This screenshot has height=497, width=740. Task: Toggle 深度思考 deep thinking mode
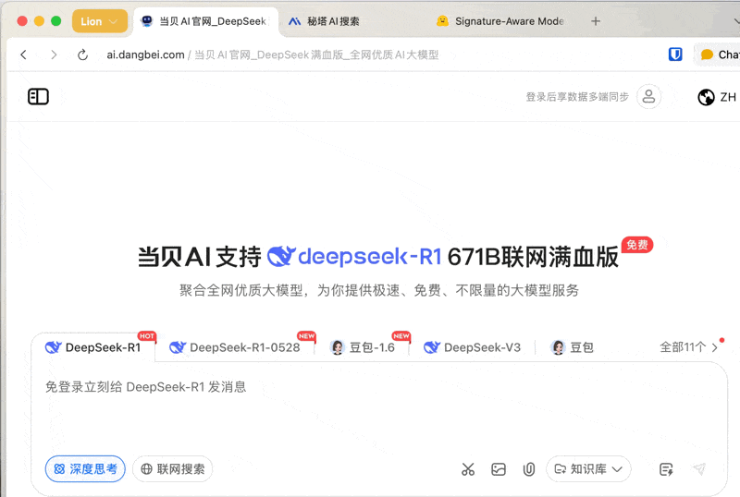click(85, 468)
